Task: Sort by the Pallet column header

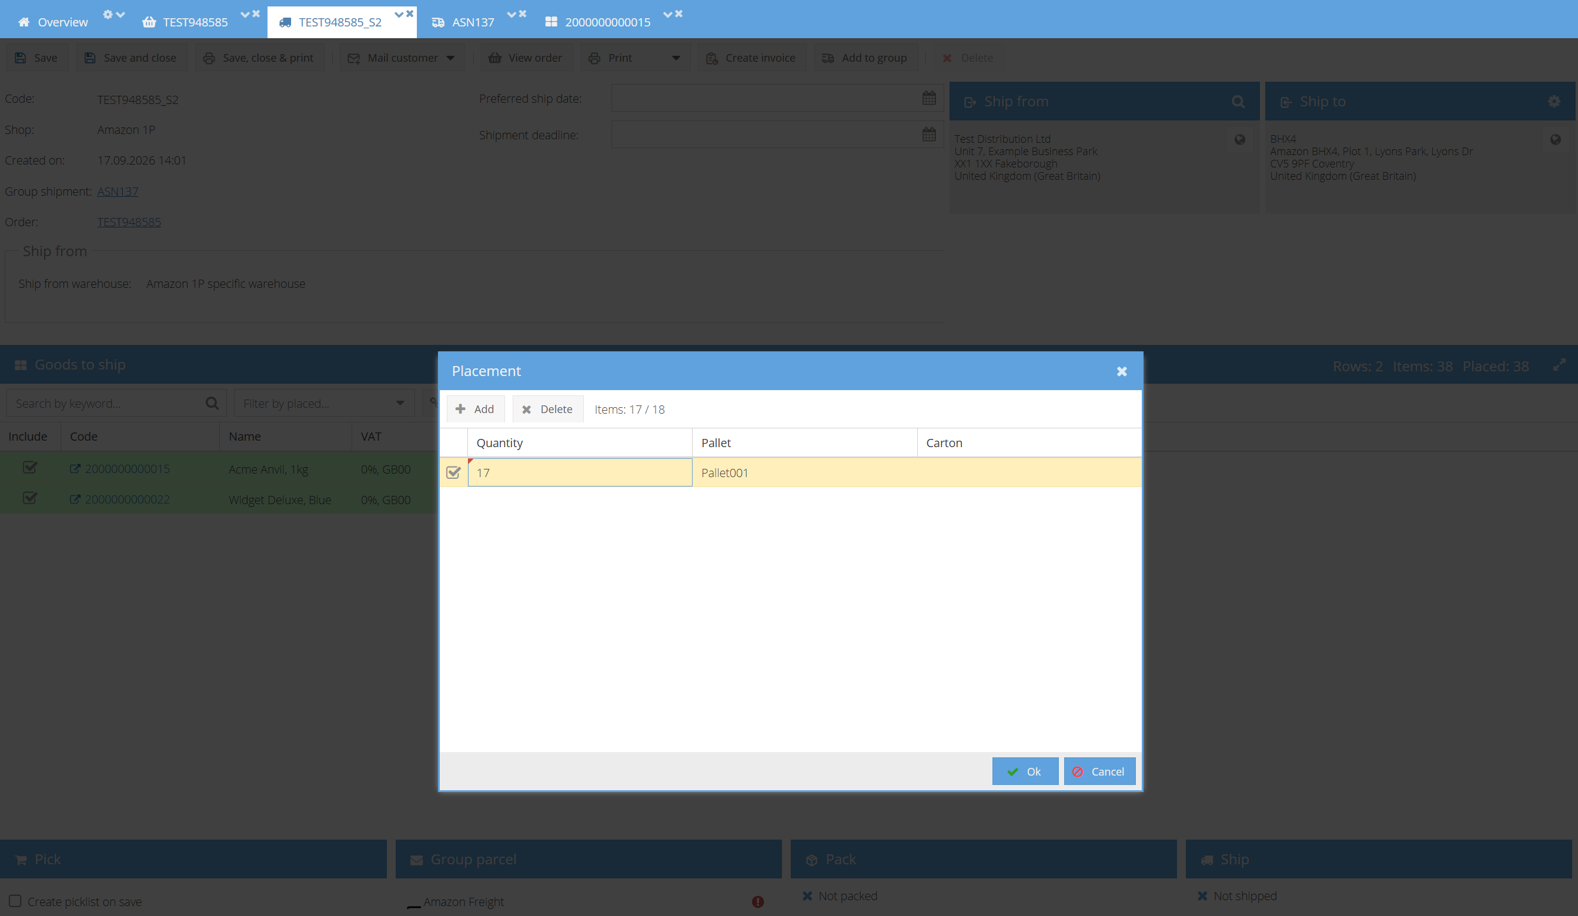Action: coord(805,443)
